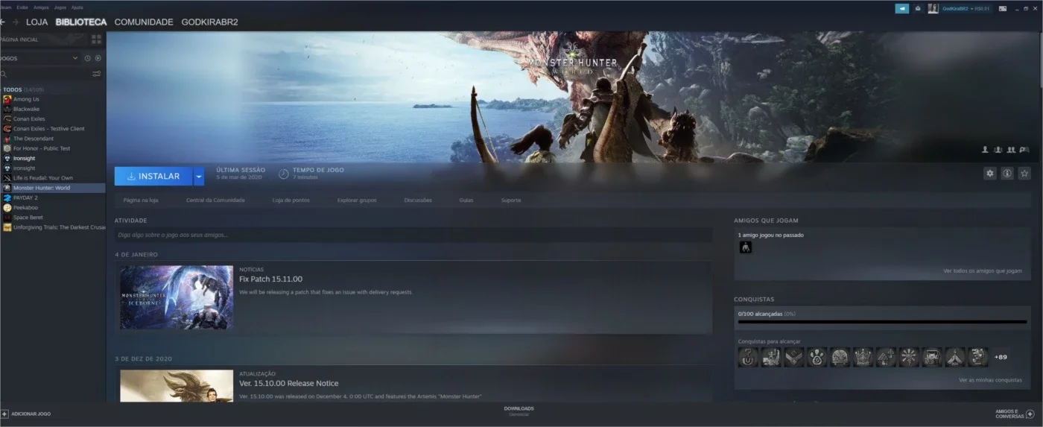
Task: Click the library search magnifier
Action: click(x=4, y=74)
